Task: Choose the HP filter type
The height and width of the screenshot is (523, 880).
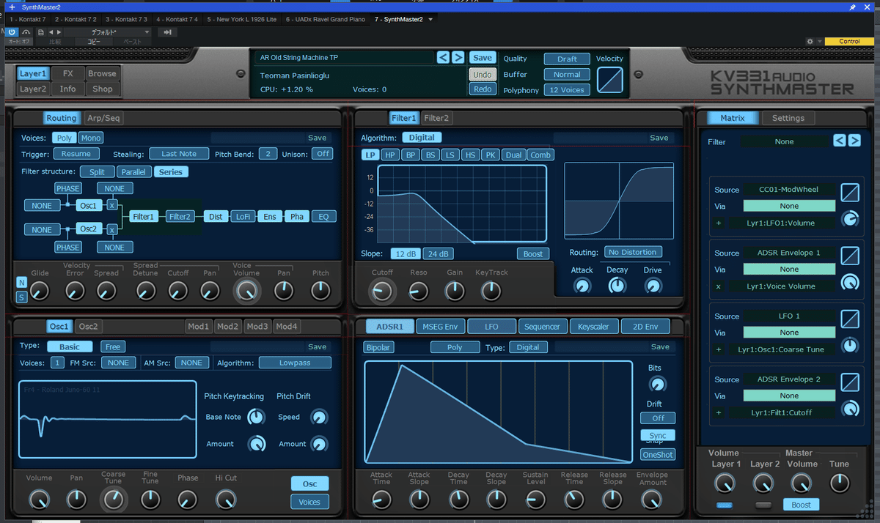Action: [x=390, y=155]
